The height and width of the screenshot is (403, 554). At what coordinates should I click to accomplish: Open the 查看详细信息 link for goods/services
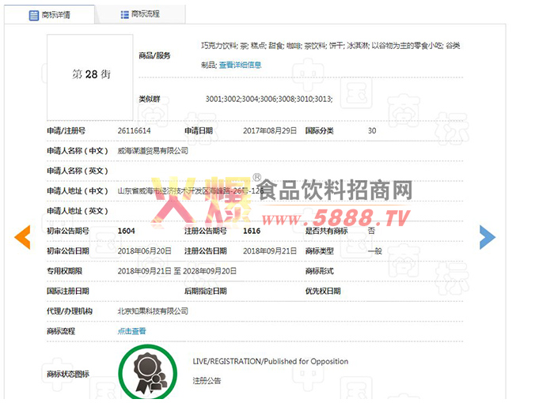click(240, 65)
